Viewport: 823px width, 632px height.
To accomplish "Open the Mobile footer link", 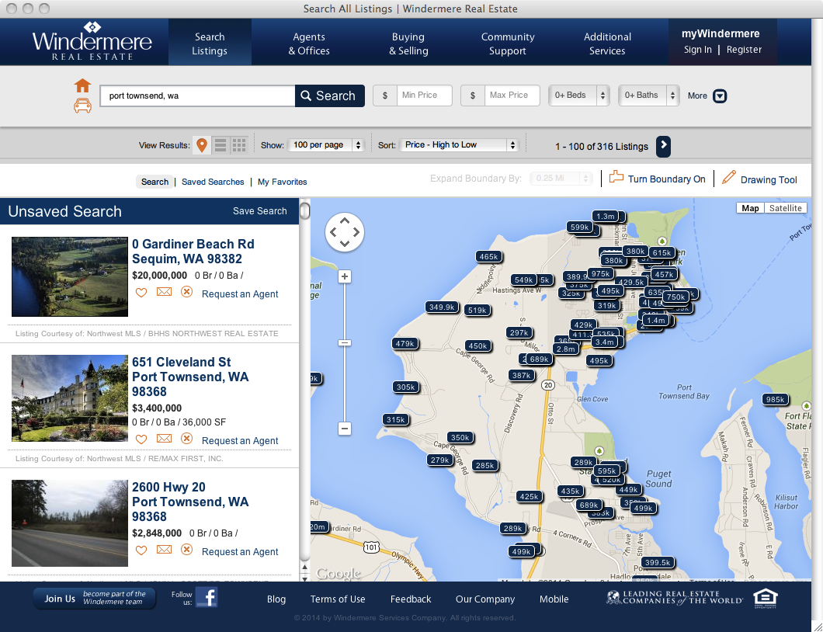I will 554,599.
